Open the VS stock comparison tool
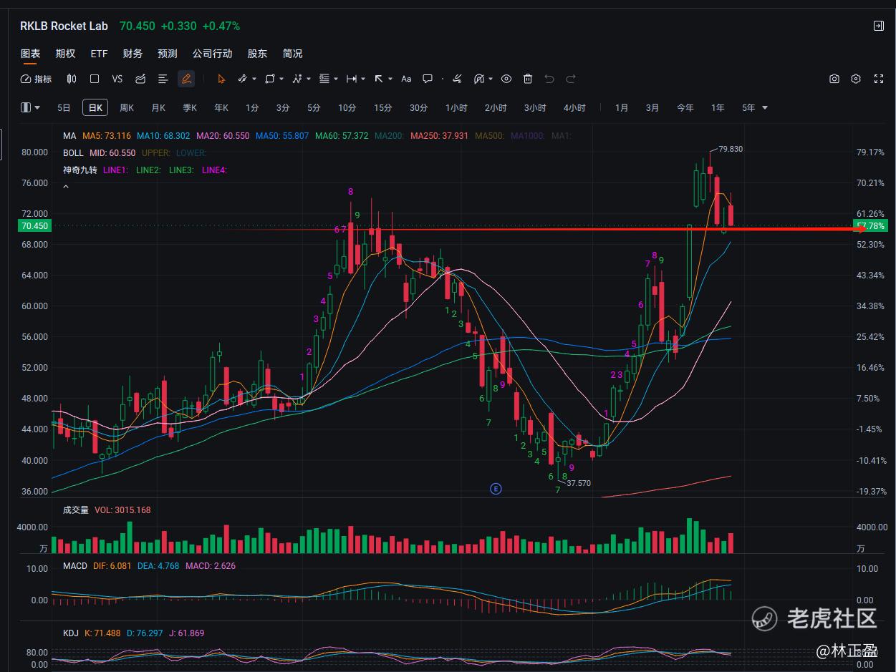Viewport: 896px width, 672px height. 117,79
